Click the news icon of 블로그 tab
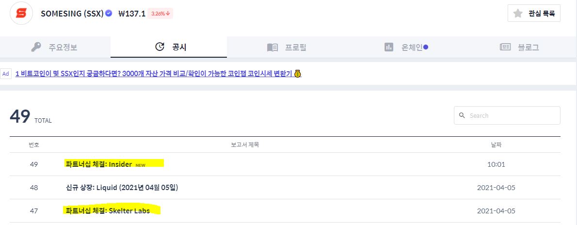Viewport: 577px width, 225px height. tap(505, 47)
